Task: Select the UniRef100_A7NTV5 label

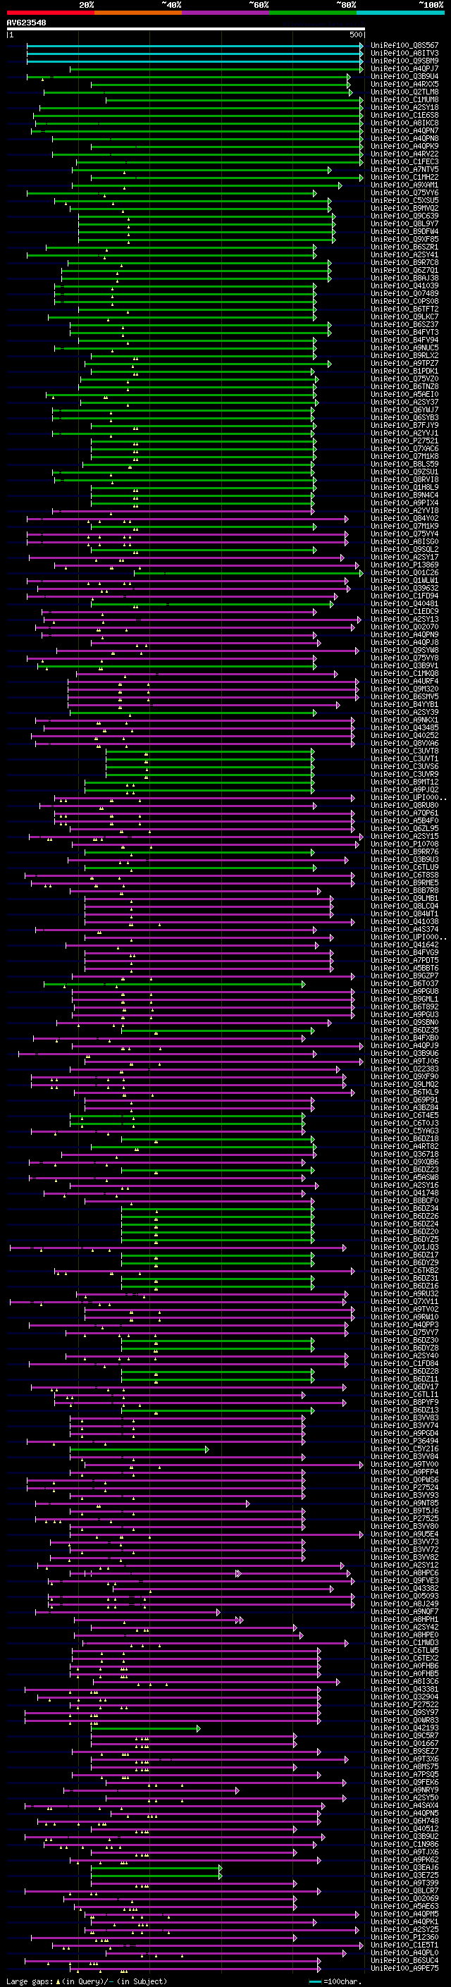Action: pos(404,170)
